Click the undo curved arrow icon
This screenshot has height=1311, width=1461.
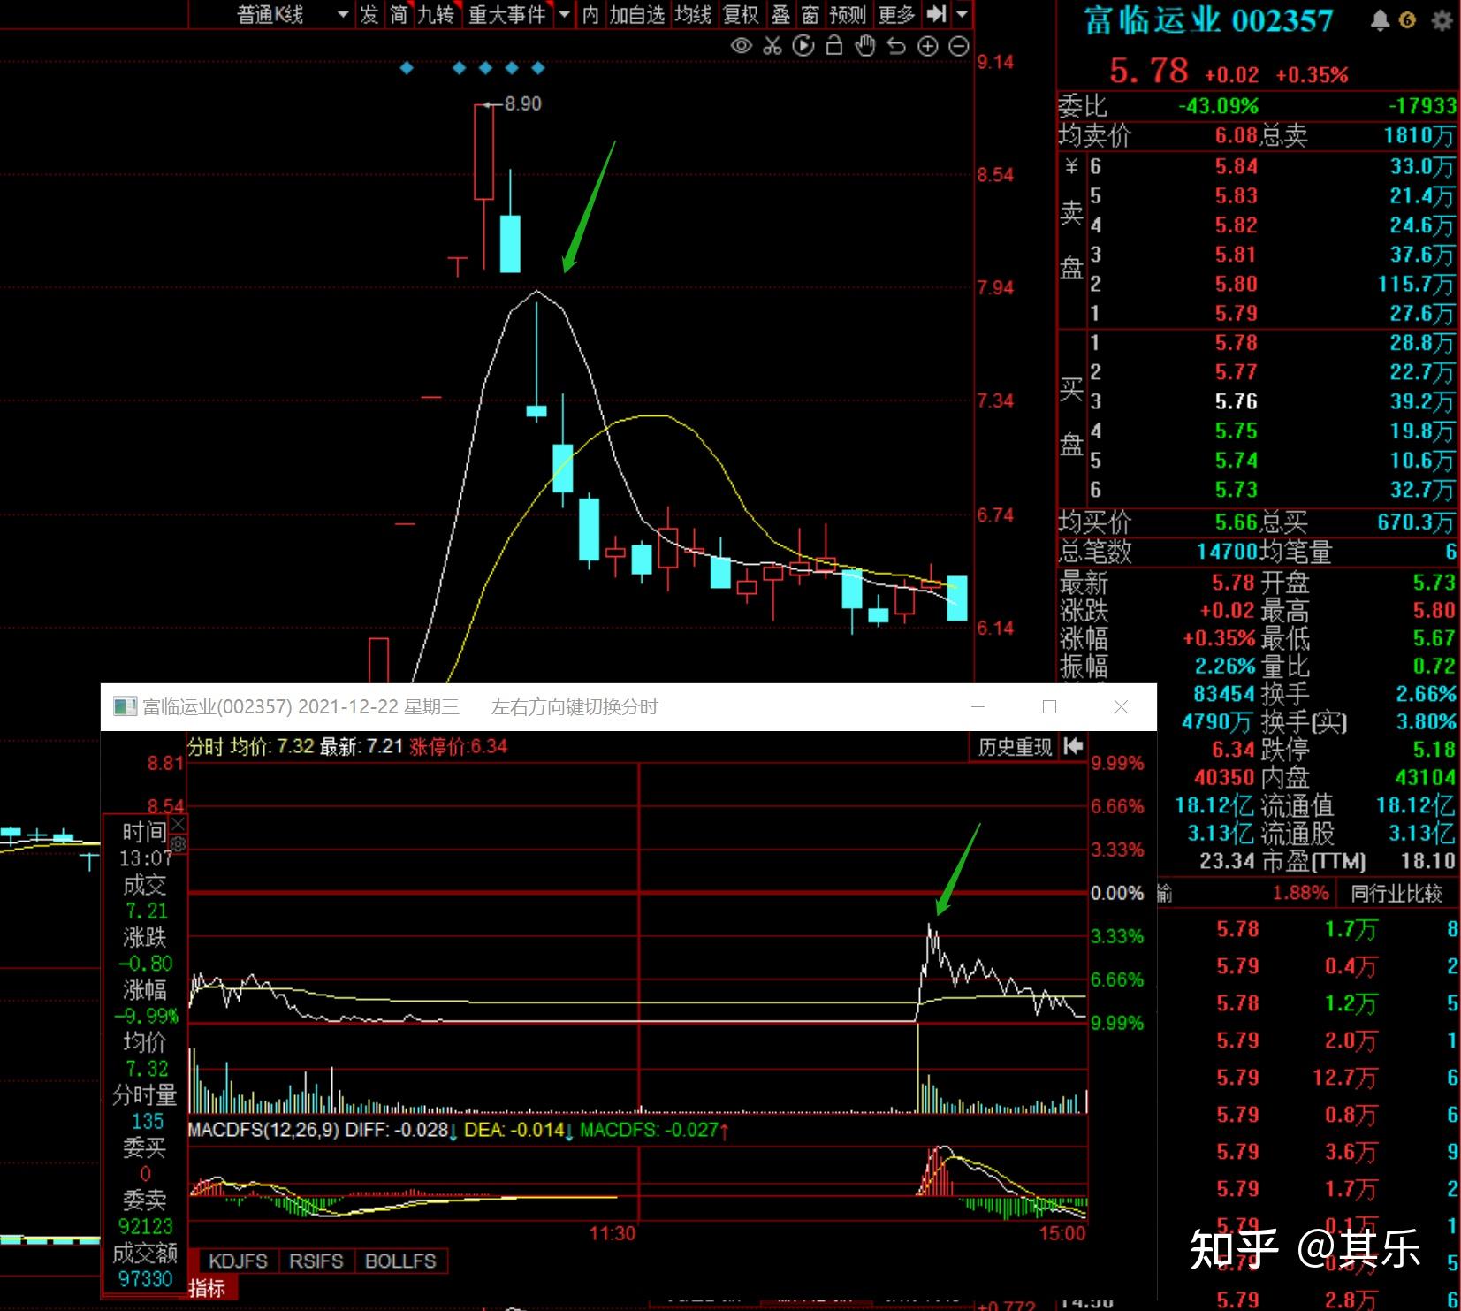[896, 46]
